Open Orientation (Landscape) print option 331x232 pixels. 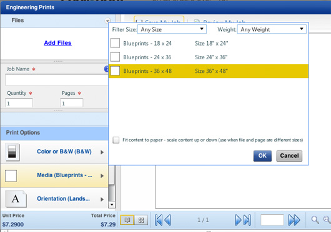click(54, 199)
